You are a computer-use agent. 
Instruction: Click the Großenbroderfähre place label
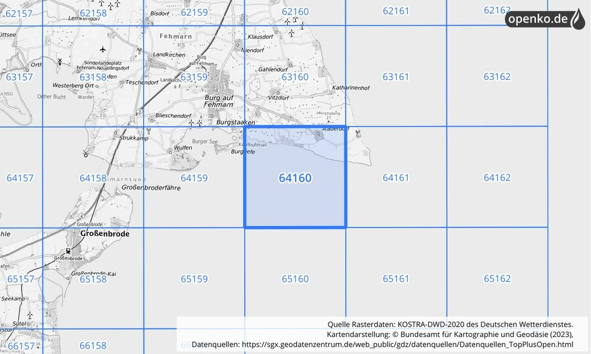[x=151, y=187]
